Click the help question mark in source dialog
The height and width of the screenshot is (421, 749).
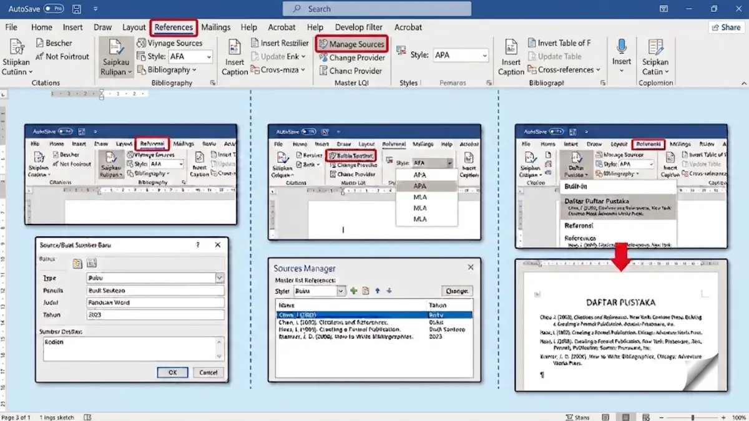(198, 245)
